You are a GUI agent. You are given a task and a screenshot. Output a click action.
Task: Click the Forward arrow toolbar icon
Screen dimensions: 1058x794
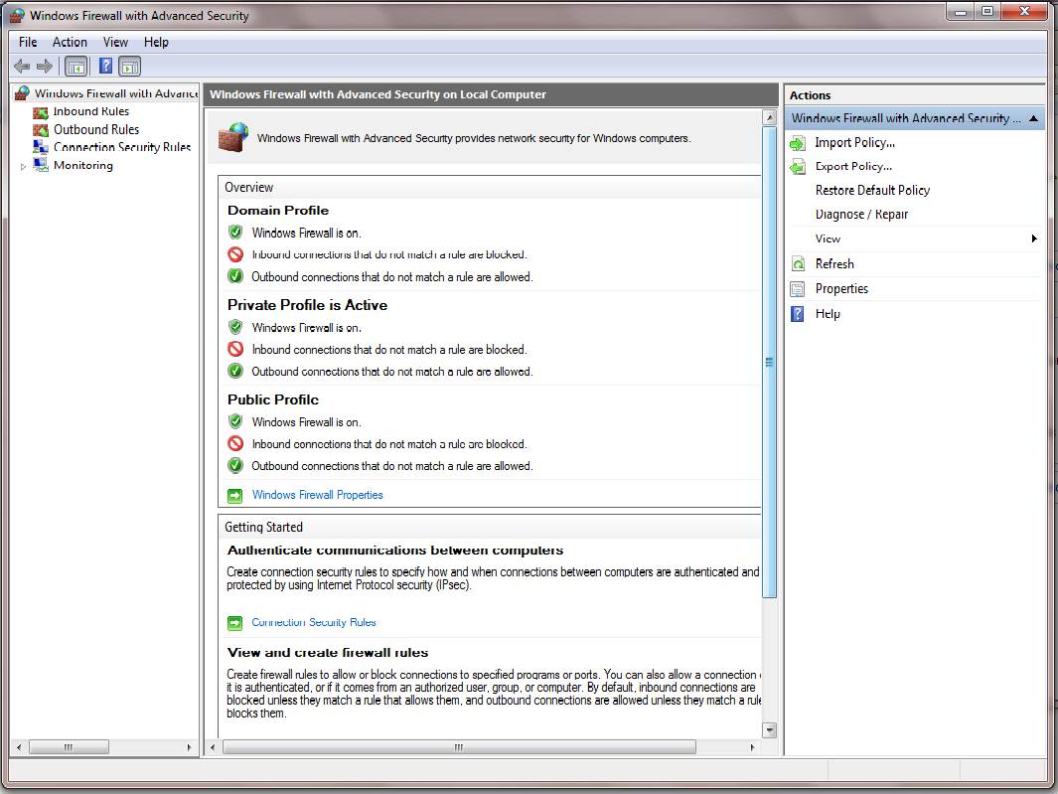point(45,67)
